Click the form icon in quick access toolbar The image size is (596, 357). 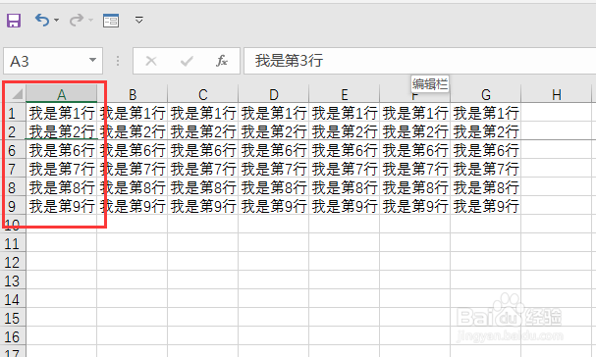111,21
